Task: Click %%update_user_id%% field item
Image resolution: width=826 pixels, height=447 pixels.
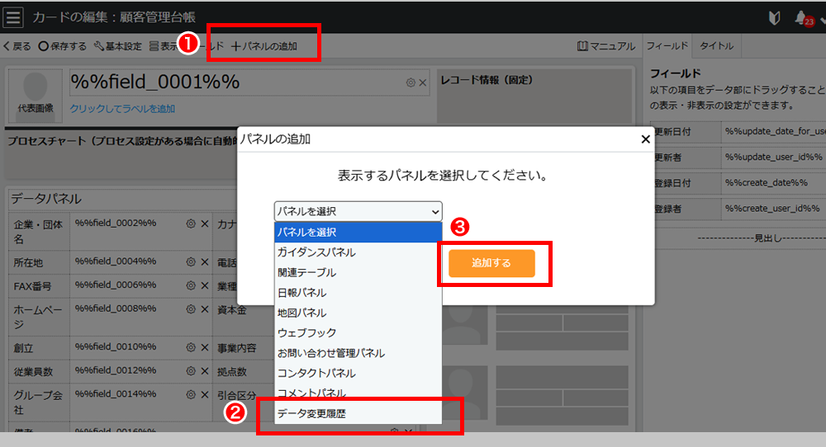Action: point(774,158)
